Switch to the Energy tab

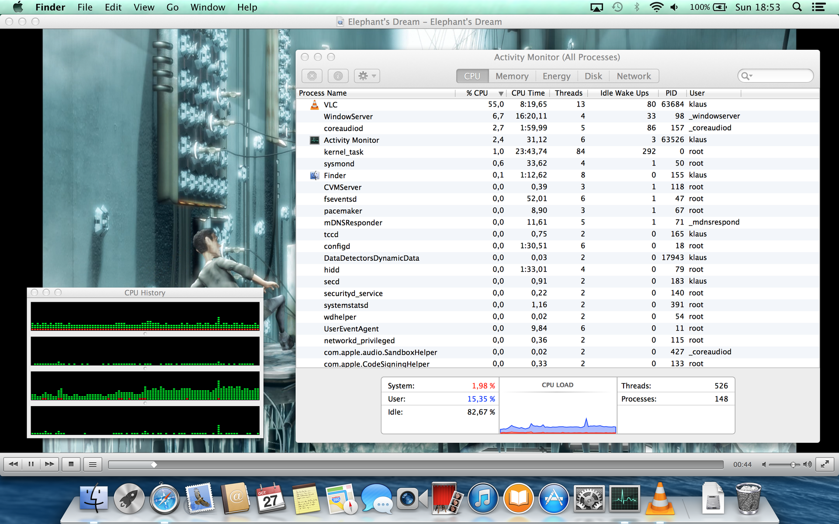tap(556, 76)
